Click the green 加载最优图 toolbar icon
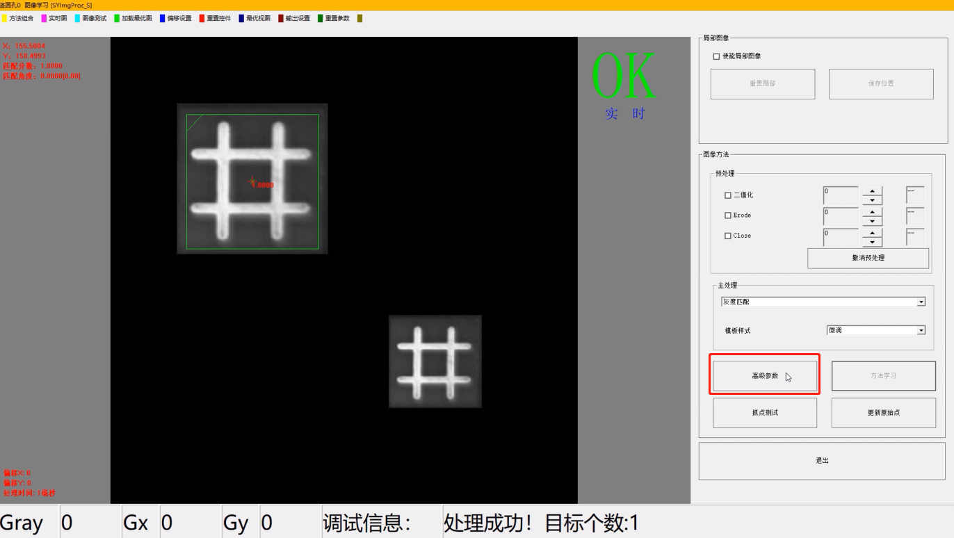This screenshot has height=538, width=954. click(117, 18)
